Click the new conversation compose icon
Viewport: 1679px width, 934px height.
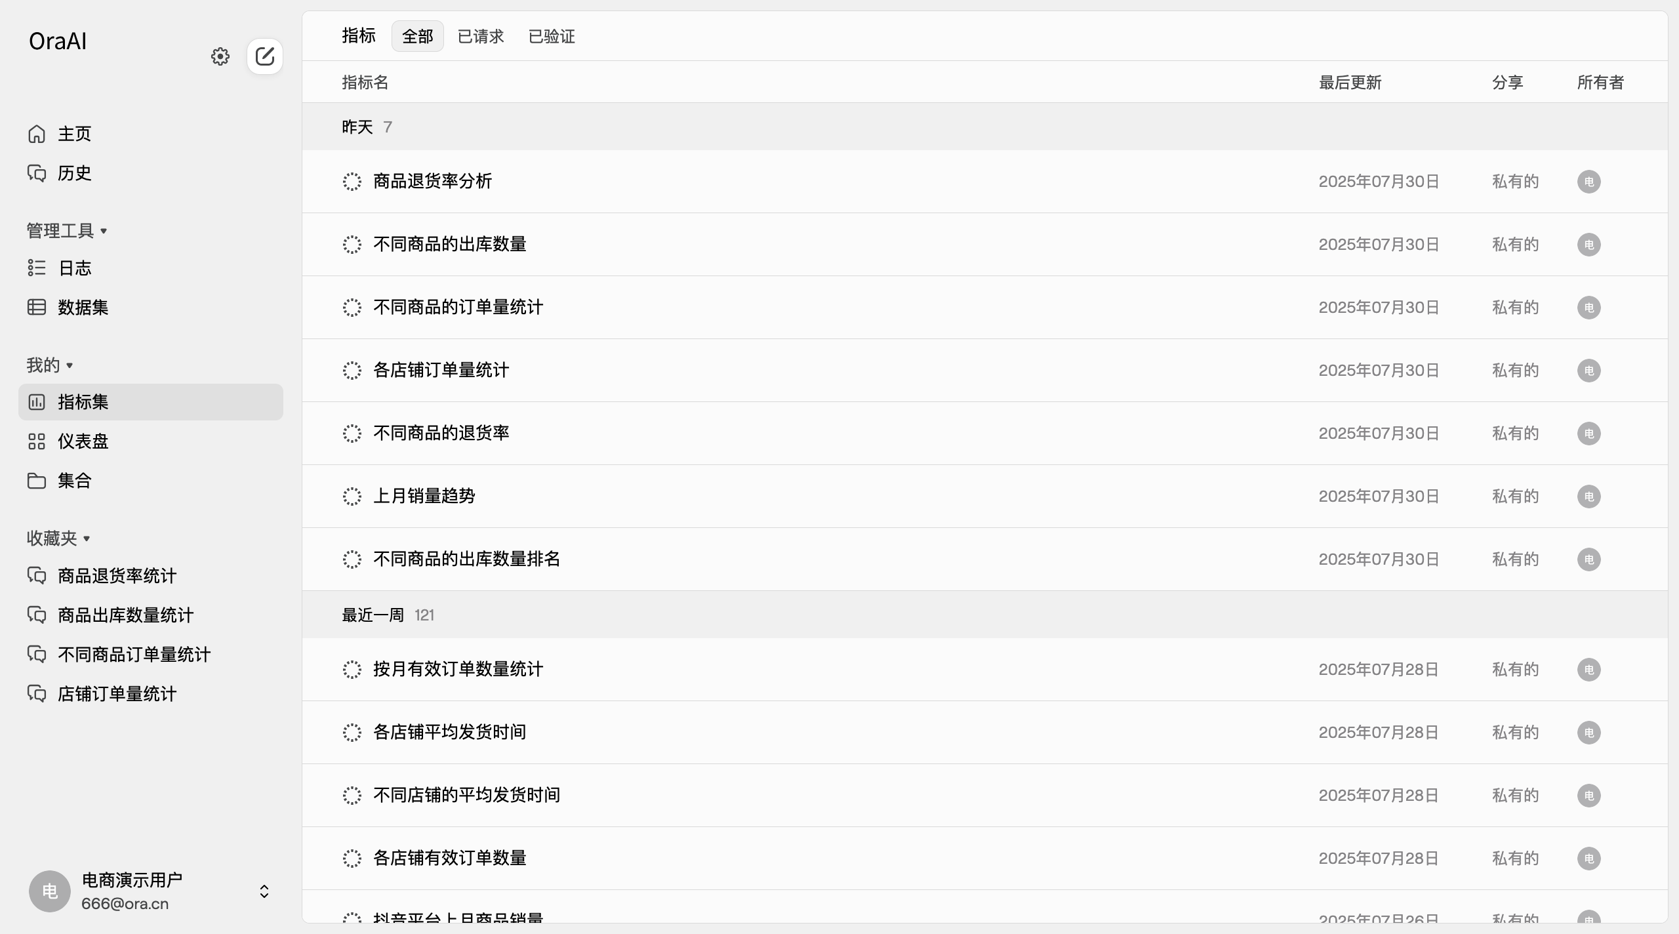pyautogui.click(x=264, y=56)
